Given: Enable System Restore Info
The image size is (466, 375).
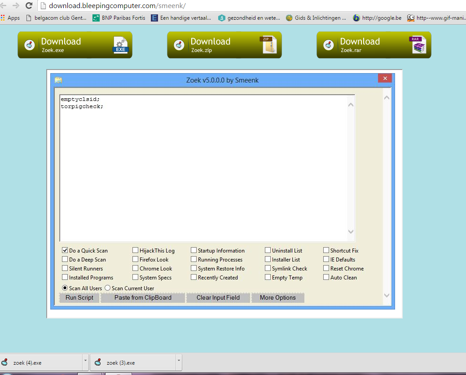Looking at the screenshot, I should 193,268.
